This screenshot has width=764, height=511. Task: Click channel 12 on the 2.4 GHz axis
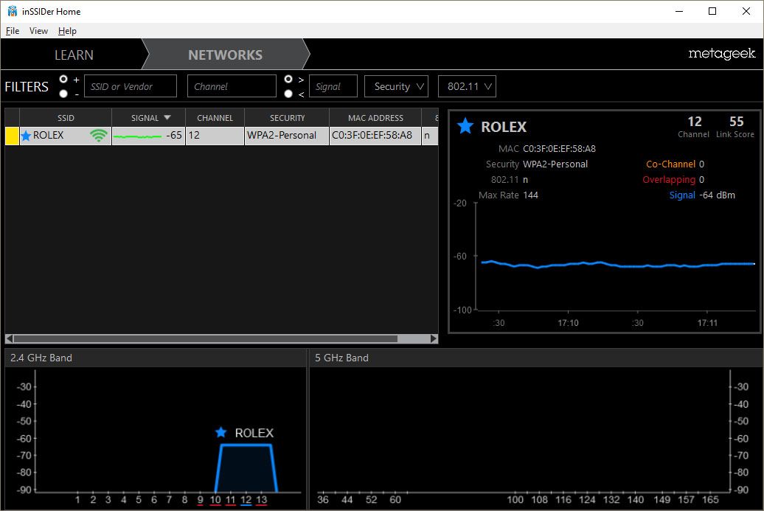pos(246,500)
